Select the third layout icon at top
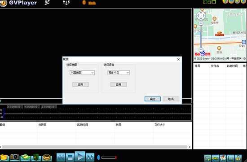 [214, 2]
